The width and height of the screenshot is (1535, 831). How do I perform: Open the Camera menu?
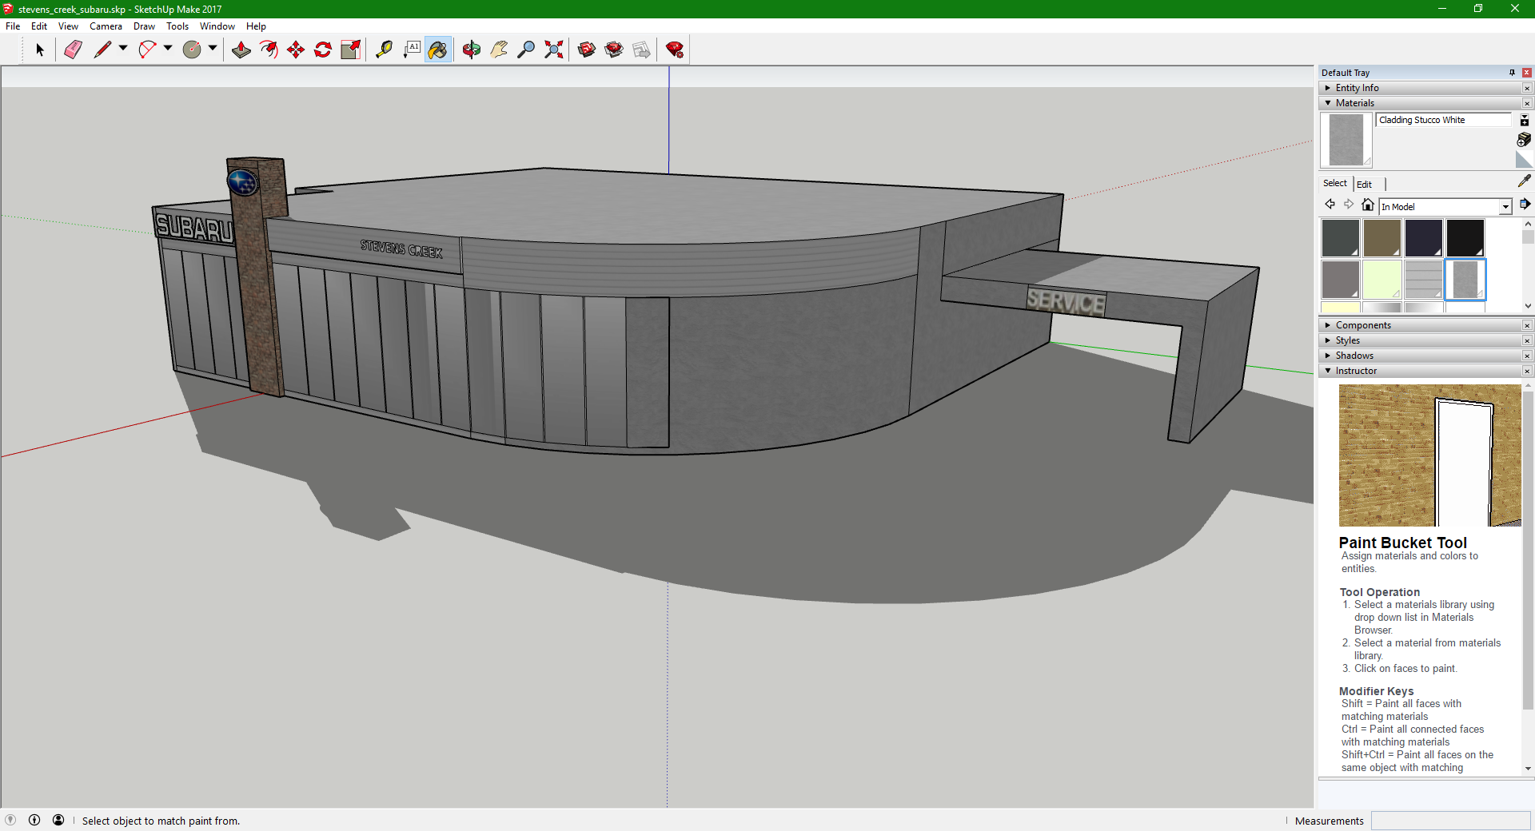coord(106,26)
